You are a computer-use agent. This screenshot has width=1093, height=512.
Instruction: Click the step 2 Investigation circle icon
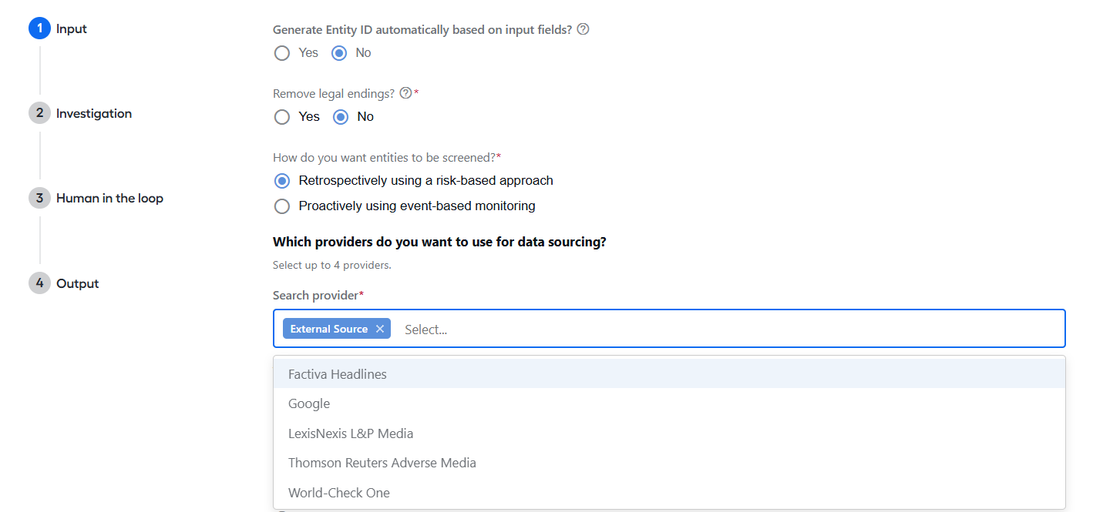pos(39,113)
